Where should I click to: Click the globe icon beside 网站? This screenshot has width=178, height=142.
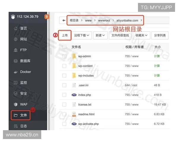(16, 39)
